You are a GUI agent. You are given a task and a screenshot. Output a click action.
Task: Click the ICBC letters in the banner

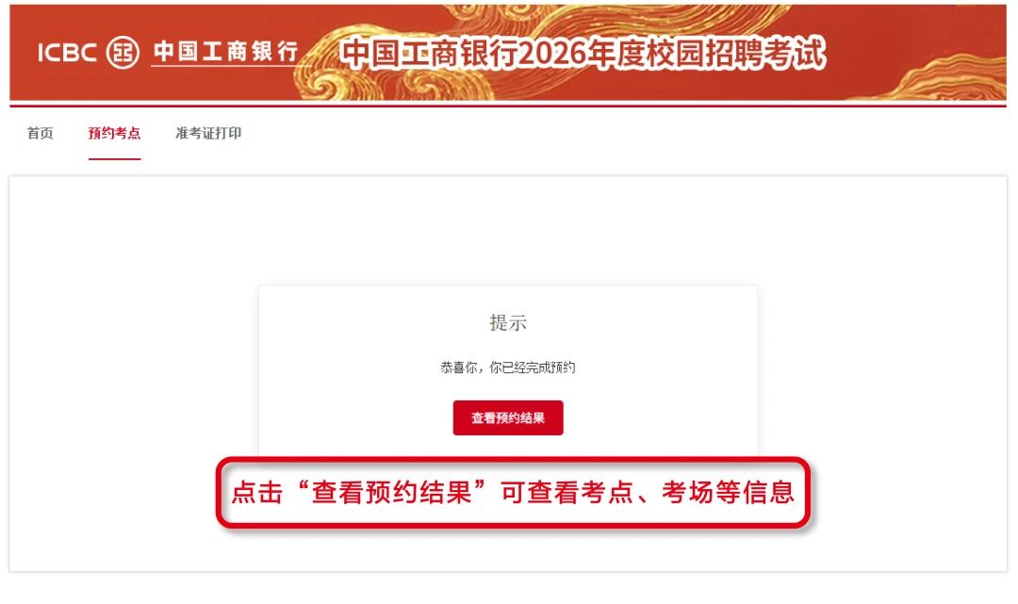click(x=67, y=53)
